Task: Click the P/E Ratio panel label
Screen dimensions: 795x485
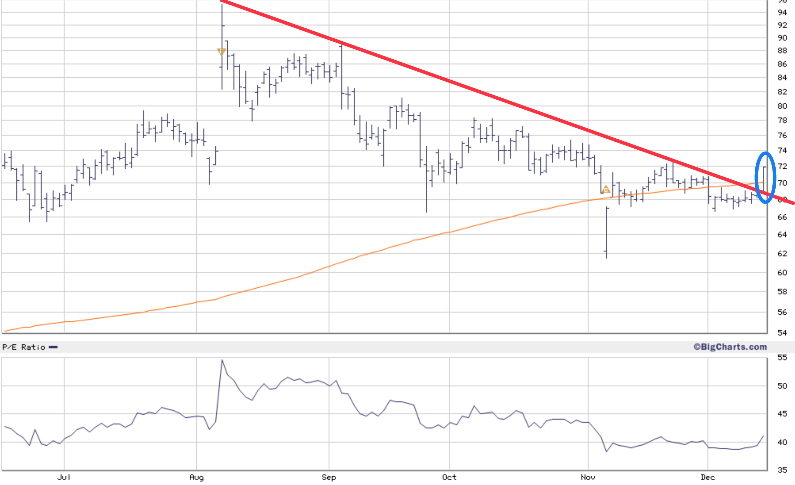Action: click(x=24, y=347)
